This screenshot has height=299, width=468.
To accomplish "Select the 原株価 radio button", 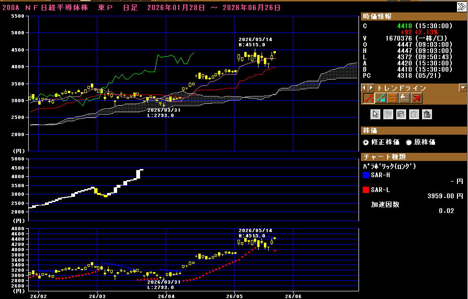I will click(409, 142).
